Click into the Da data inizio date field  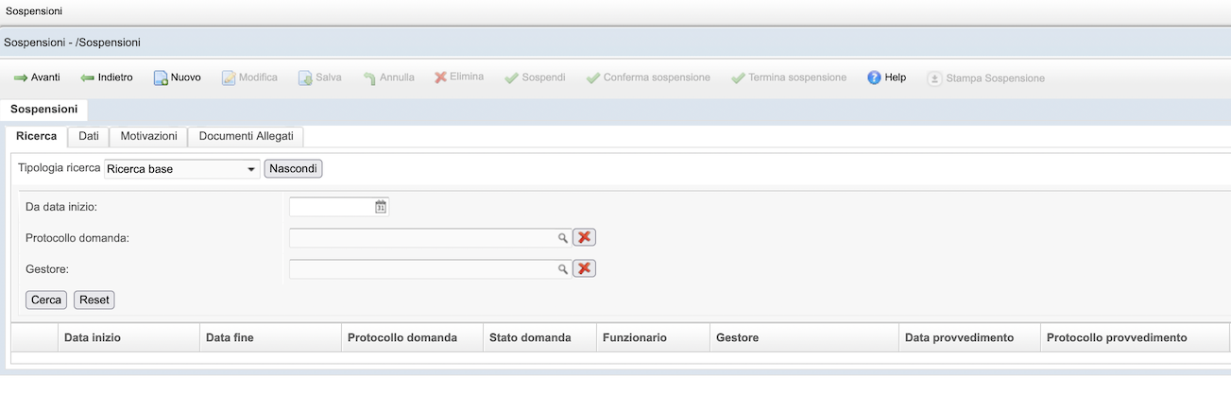pos(331,207)
